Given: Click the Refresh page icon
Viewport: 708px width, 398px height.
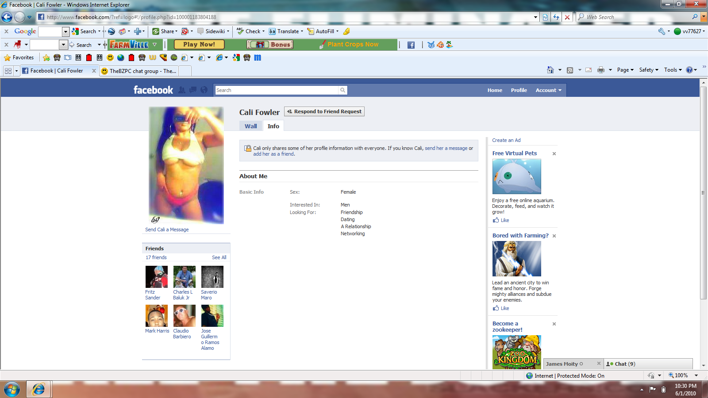Looking at the screenshot, I should [556, 17].
